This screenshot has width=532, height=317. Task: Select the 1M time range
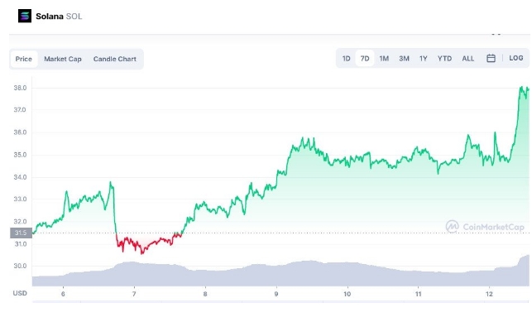[x=384, y=59]
